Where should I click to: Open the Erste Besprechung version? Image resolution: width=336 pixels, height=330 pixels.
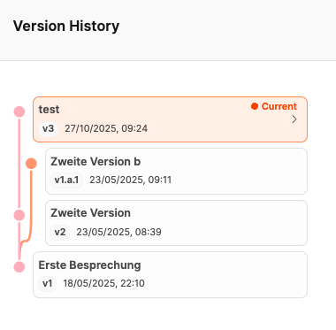click(x=170, y=274)
